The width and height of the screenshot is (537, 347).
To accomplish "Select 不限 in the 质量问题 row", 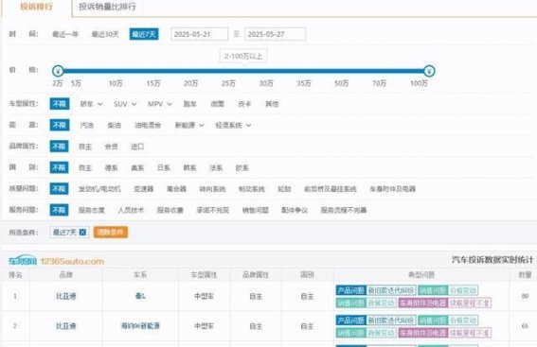I will 59,189.
